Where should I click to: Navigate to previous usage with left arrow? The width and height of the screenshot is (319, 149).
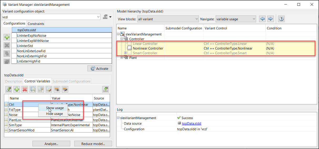[262, 19]
